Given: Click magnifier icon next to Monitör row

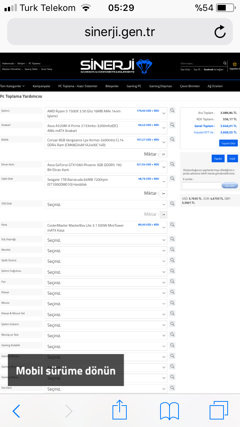Looking at the screenshot, I should (x=172, y=250).
